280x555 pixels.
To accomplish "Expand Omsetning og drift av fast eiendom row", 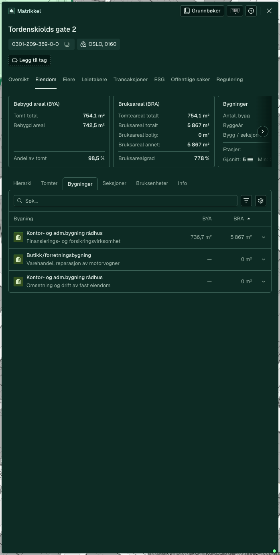I will pos(264,282).
